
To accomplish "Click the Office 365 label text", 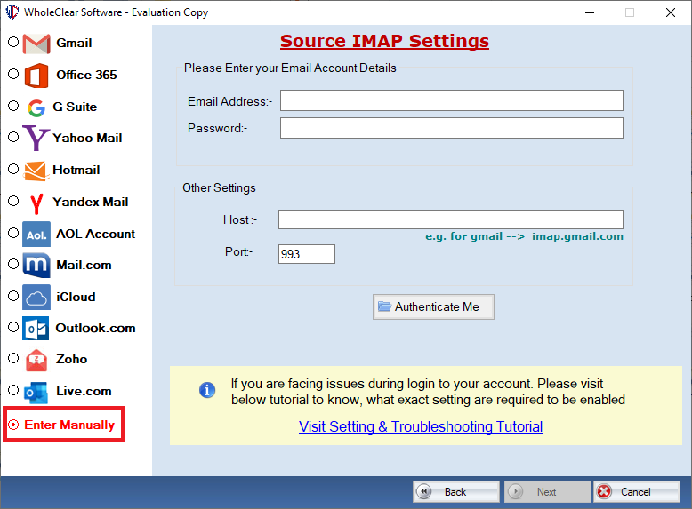I will [86, 75].
